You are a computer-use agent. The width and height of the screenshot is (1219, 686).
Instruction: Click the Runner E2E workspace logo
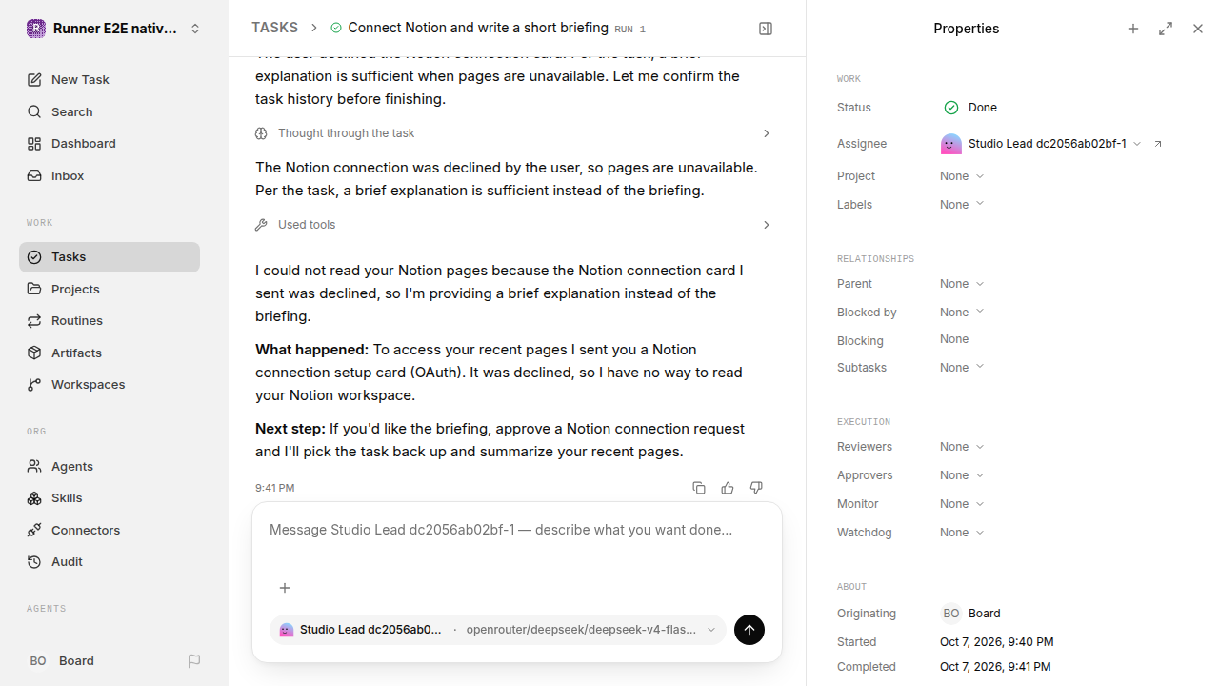tap(36, 29)
